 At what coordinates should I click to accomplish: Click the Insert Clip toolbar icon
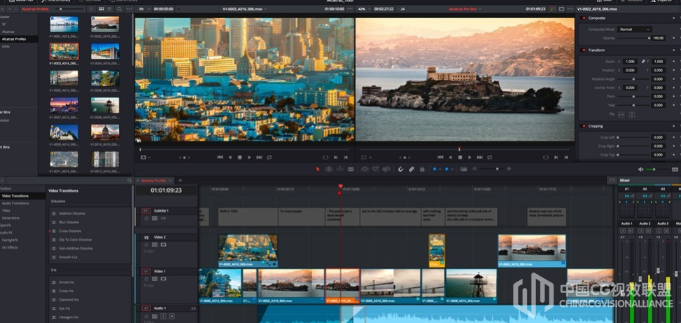[x=365, y=169]
